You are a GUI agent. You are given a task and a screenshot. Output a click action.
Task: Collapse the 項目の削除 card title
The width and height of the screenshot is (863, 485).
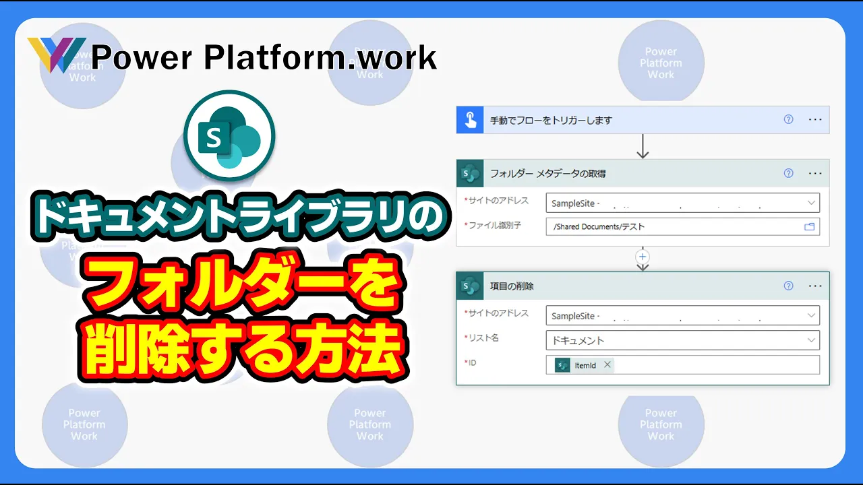coord(512,286)
